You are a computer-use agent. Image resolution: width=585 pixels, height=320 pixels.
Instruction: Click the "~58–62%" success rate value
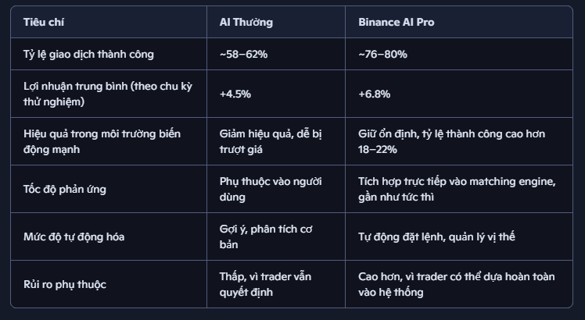pos(243,55)
